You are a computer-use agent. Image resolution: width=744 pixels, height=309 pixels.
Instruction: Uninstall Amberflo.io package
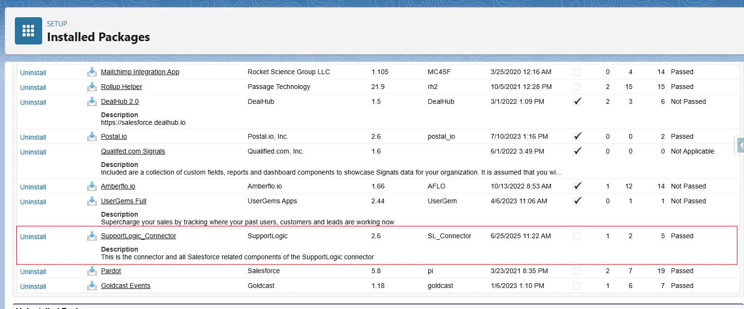coord(33,187)
